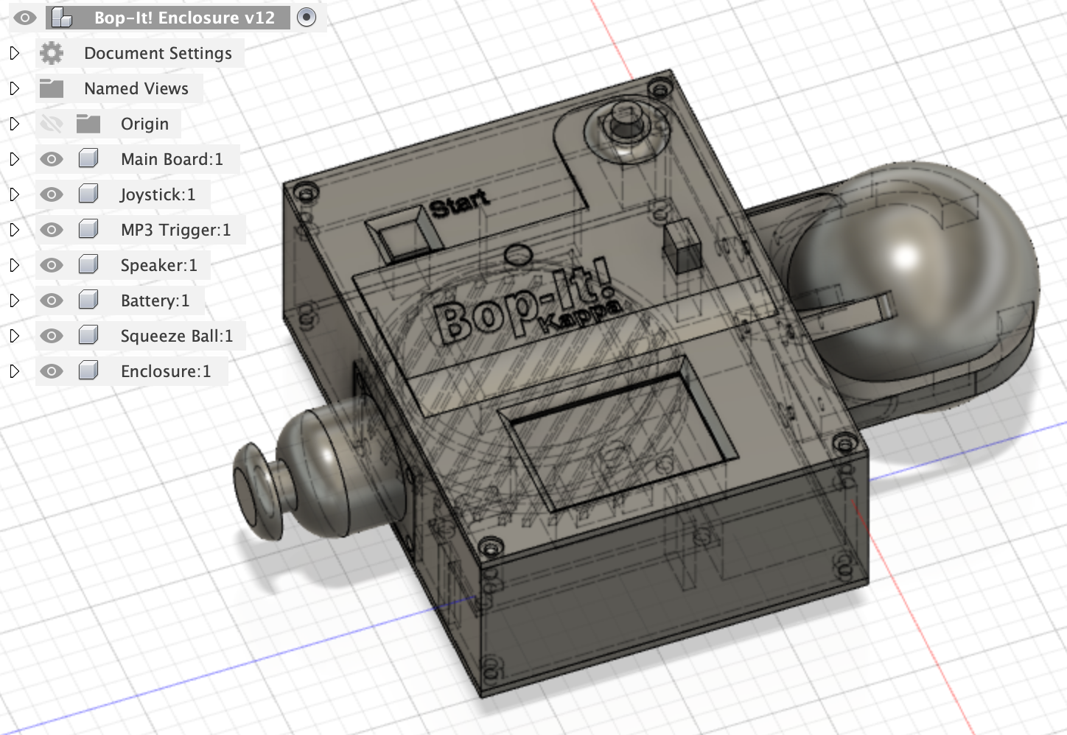Select Bop-It! Enclosure v12 root node

(x=184, y=18)
